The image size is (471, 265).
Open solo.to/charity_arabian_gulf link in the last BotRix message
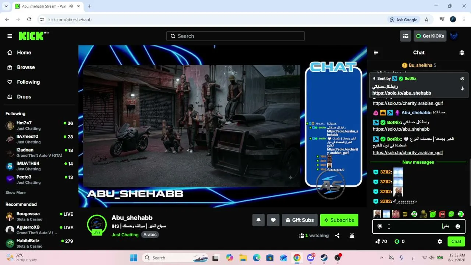[408, 153]
